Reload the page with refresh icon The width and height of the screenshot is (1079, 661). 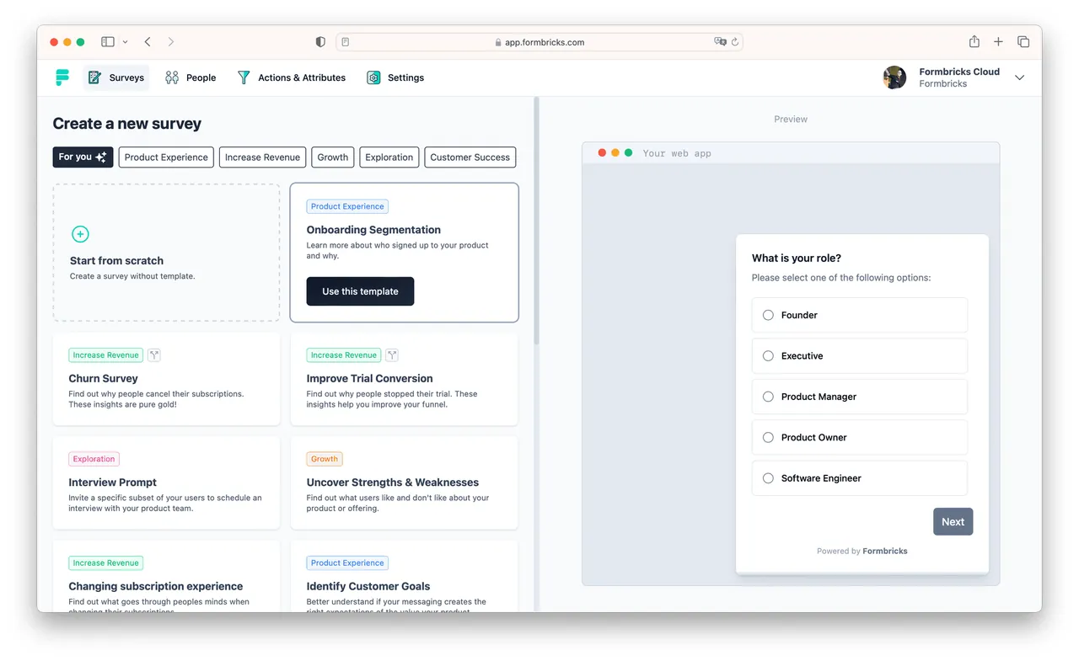click(x=735, y=42)
